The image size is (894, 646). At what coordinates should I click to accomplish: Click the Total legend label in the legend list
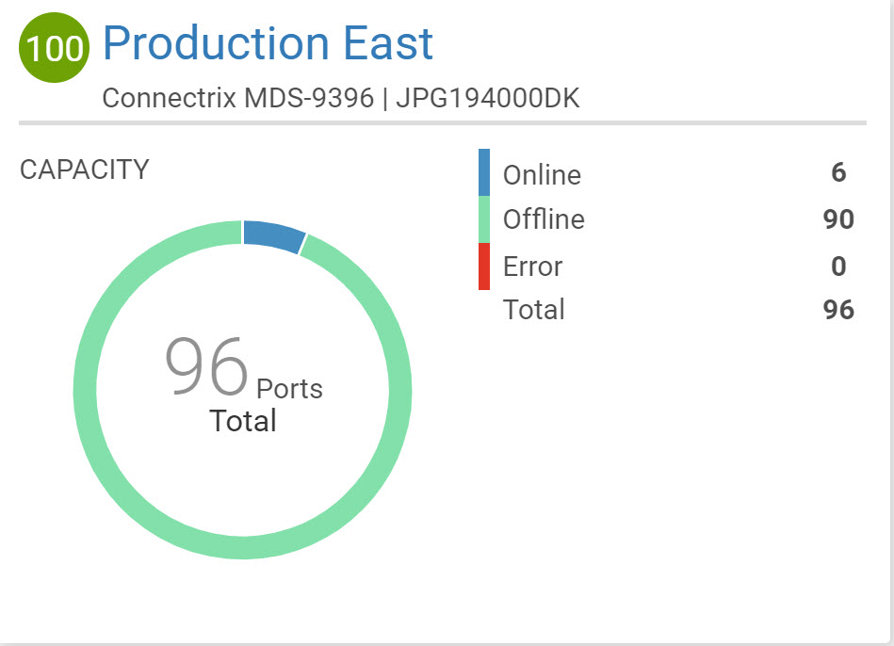coord(534,310)
